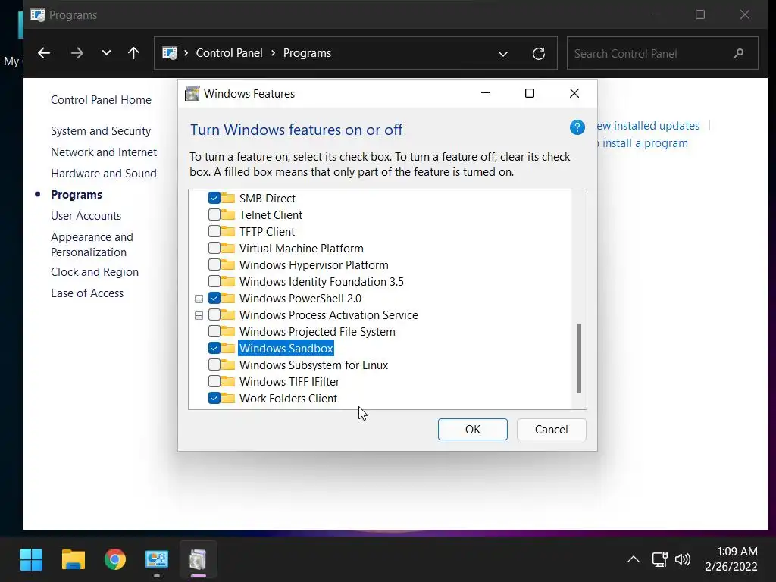Screen dimensions: 776x582
Task: Expand Windows Process Activation Service node
Action: click(199, 315)
